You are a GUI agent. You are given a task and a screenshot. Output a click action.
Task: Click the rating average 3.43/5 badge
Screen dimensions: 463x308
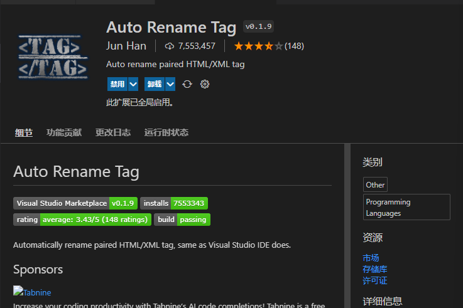pos(82,220)
